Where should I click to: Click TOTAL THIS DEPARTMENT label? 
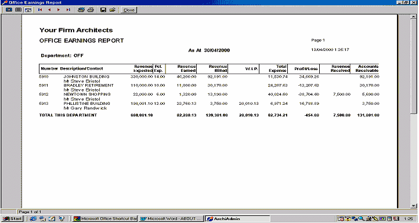(x=68, y=115)
